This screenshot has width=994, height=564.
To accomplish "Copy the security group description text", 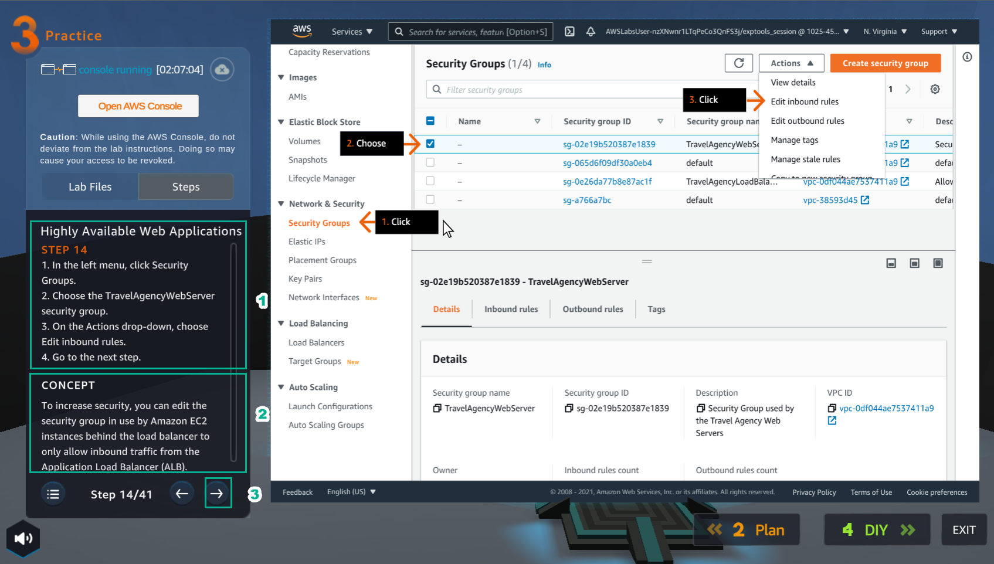I will [x=700, y=408].
